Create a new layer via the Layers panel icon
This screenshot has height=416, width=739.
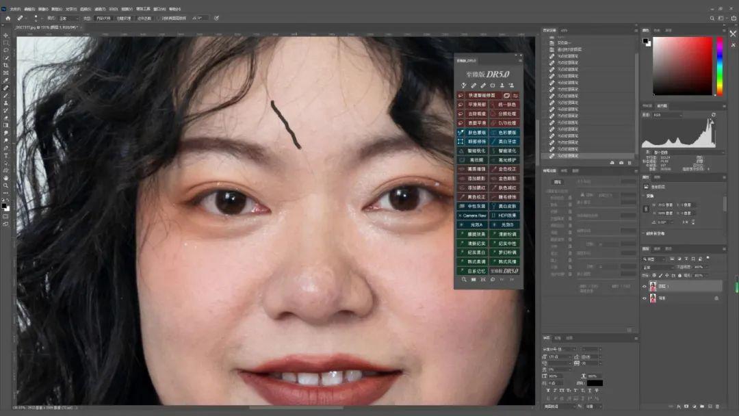click(x=710, y=406)
